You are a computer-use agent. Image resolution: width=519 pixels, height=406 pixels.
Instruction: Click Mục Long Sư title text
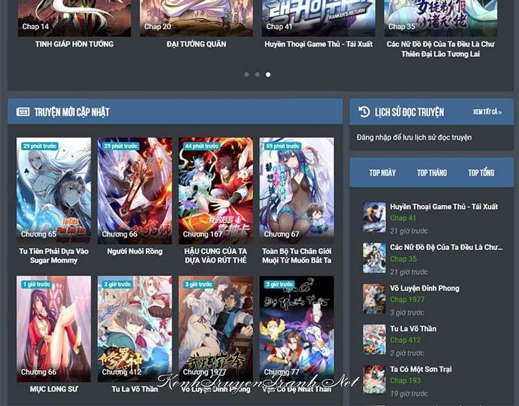click(x=53, y=389)
